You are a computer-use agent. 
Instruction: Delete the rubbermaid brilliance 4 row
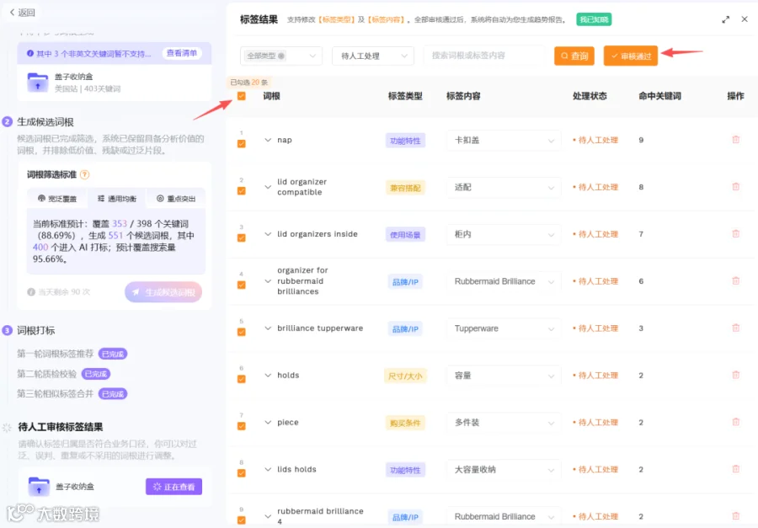[735, 516]
